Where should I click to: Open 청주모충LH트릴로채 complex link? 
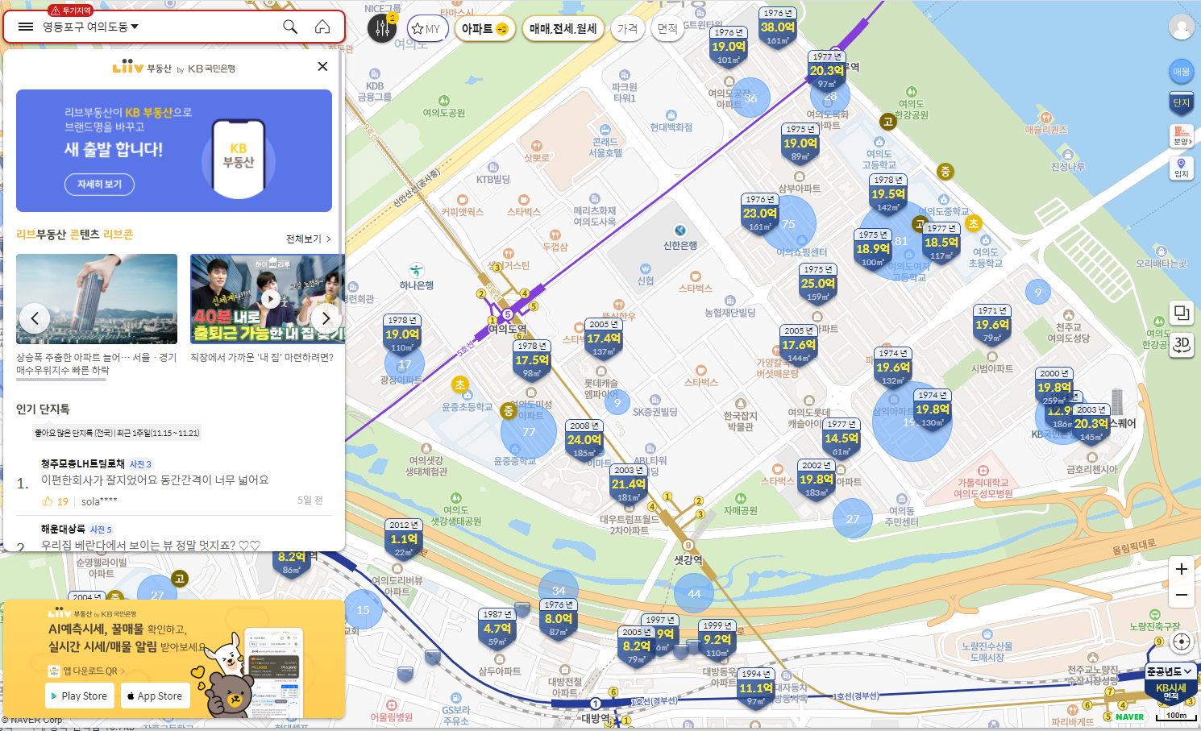82,464
